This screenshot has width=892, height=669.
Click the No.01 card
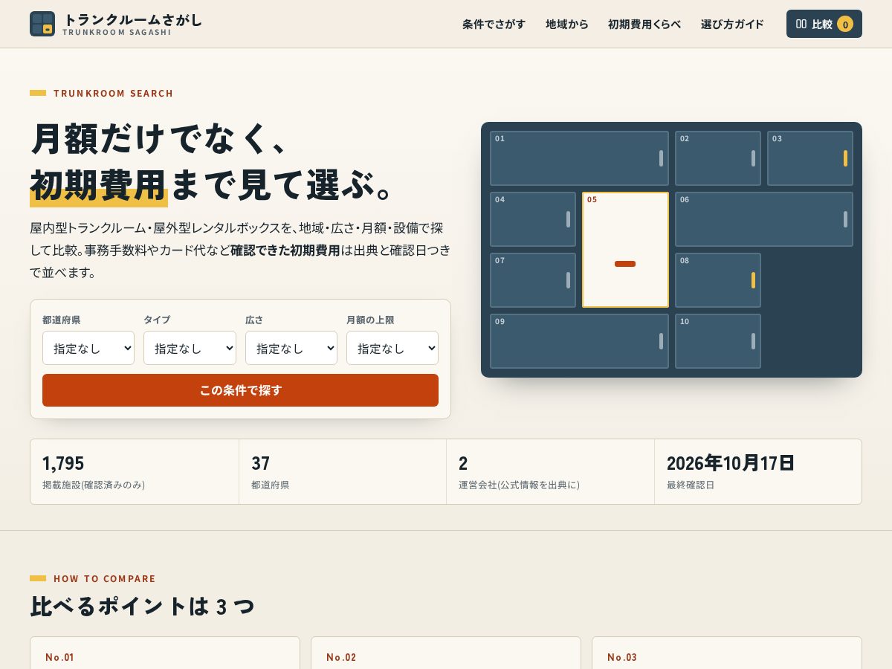coord(165,653)
